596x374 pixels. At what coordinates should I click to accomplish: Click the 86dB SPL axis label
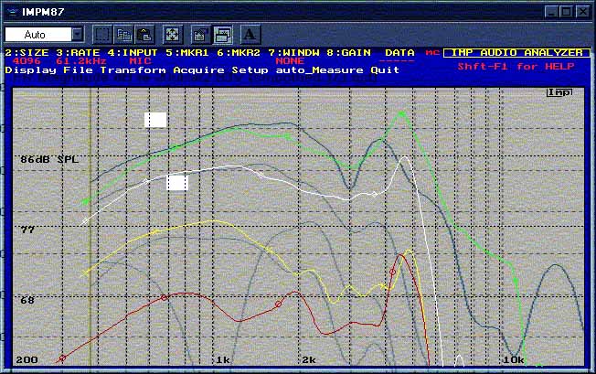(x=49, y=159)
